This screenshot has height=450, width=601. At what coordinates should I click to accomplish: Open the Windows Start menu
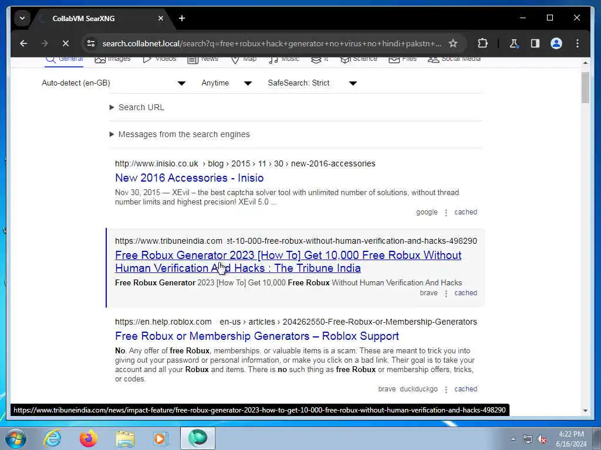tap(16, 438)
